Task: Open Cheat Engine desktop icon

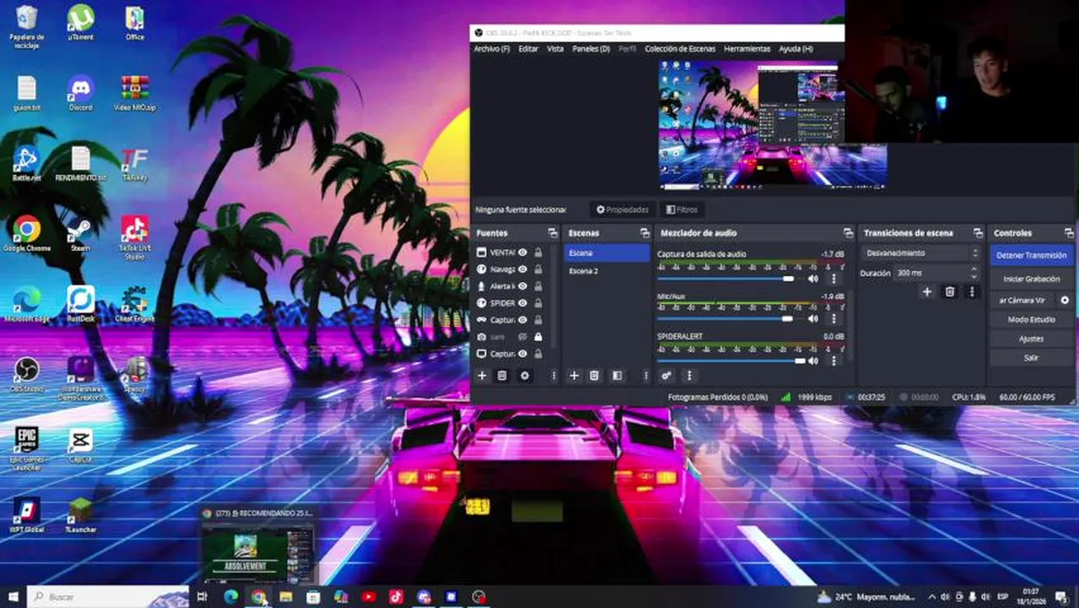Action: coord(134,304)
